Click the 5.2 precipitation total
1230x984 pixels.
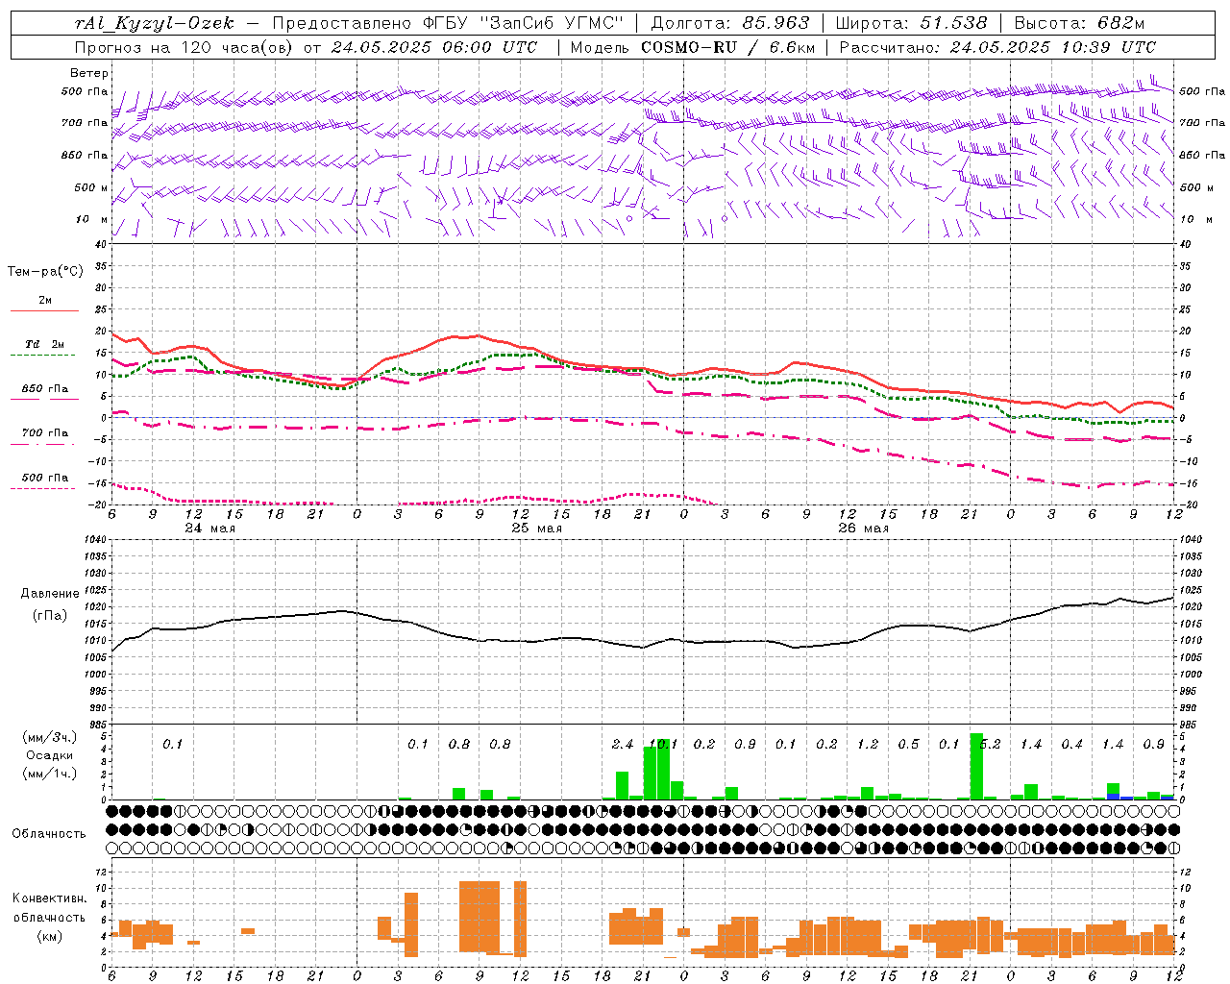[991, 745]
